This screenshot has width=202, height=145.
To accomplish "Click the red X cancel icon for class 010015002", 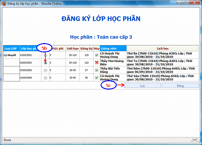I will 97,62.
